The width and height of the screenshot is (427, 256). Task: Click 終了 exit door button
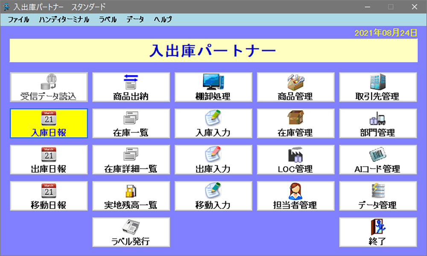click(378, 232)
